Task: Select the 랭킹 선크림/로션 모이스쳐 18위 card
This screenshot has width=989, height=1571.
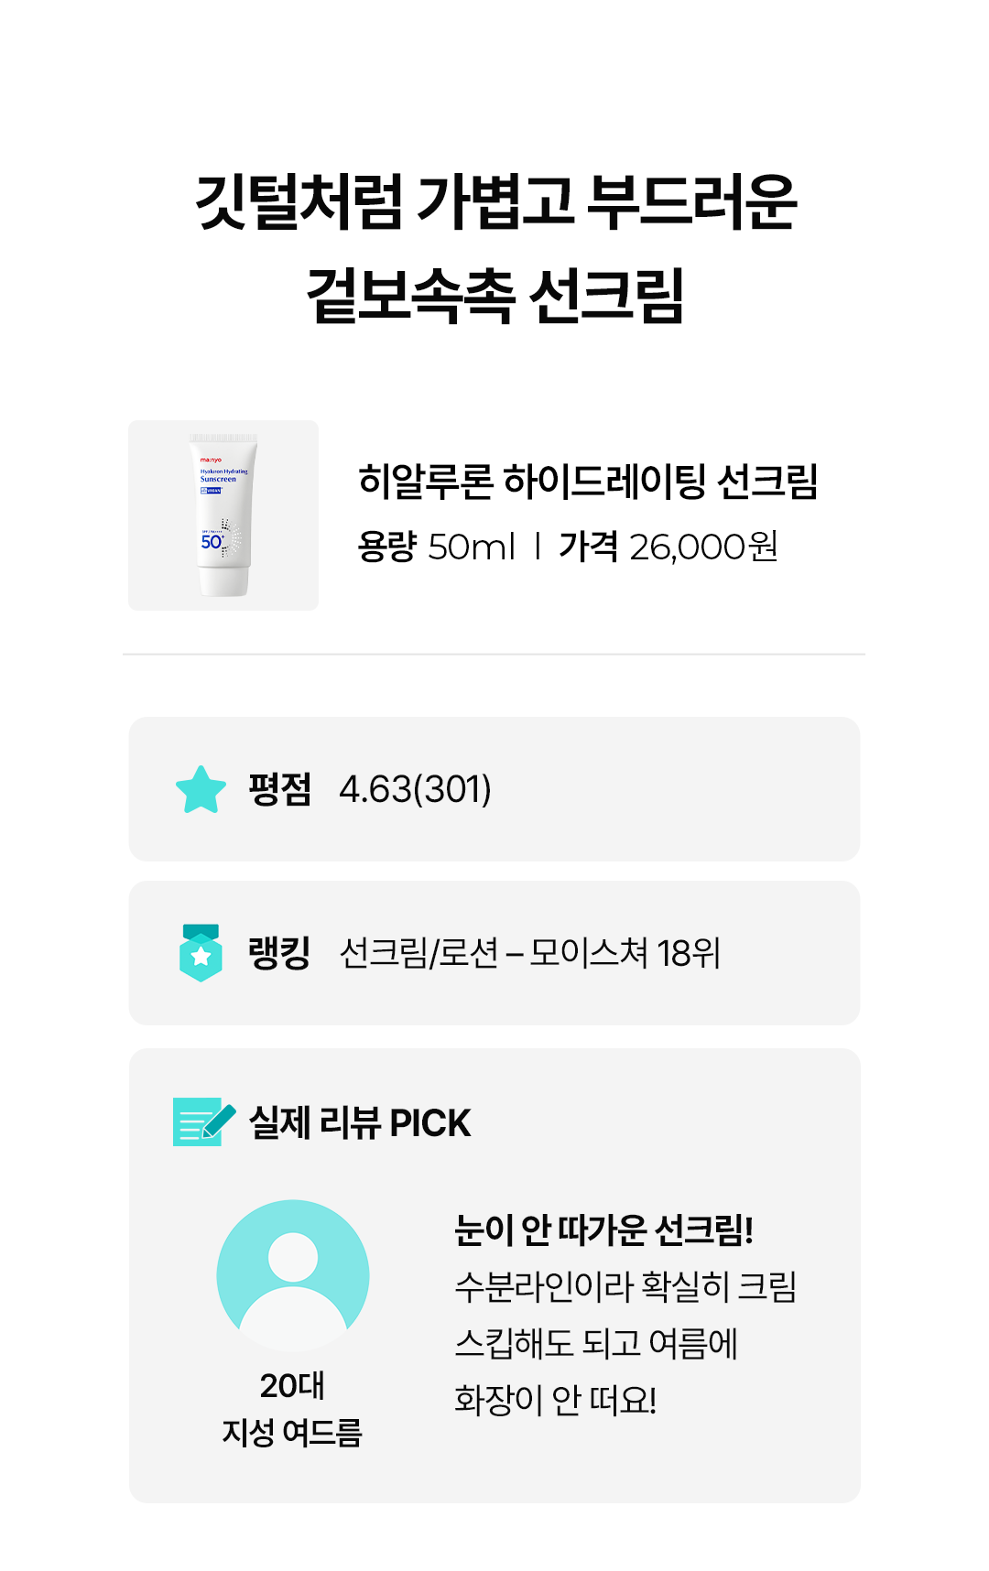Action: 494,953
